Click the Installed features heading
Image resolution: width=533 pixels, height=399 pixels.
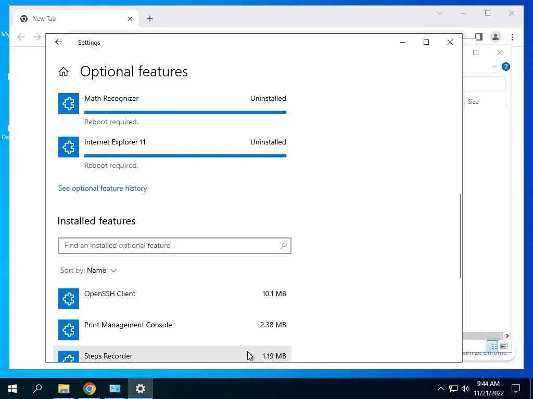click(96, 221)
